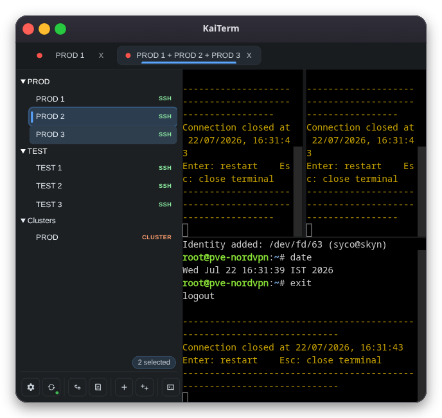442x418 pixels.
Task: Collapse the TEST group triangle
Action: (x=23, y=151)
